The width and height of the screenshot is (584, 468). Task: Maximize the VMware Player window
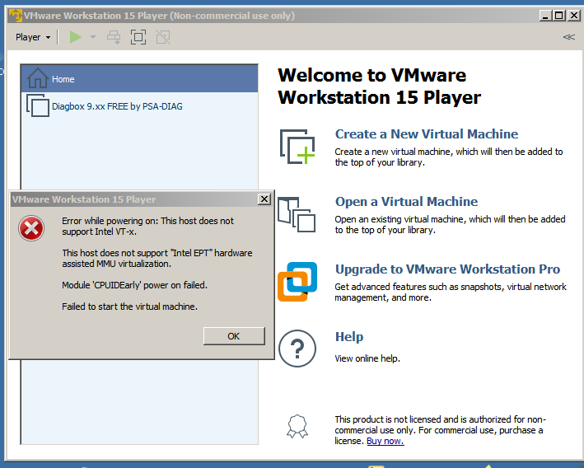[558, 16]
